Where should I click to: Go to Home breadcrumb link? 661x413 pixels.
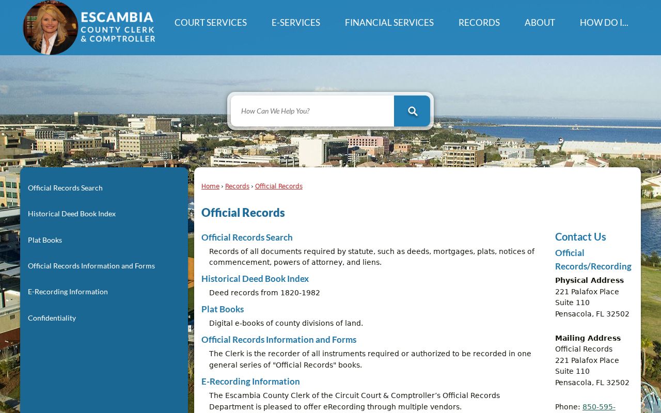click(210, 186)
